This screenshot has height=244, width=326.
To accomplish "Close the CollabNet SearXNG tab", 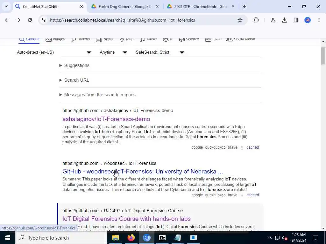I will pyautogui.click(x=81, y=6).
